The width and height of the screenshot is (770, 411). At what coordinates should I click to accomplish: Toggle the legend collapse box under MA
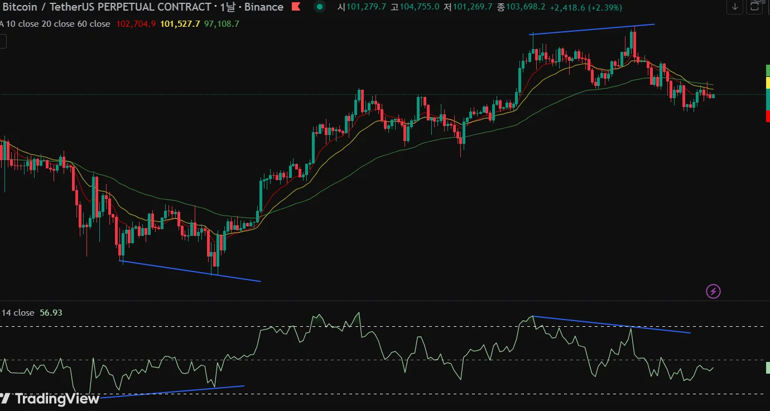(3, 41)
